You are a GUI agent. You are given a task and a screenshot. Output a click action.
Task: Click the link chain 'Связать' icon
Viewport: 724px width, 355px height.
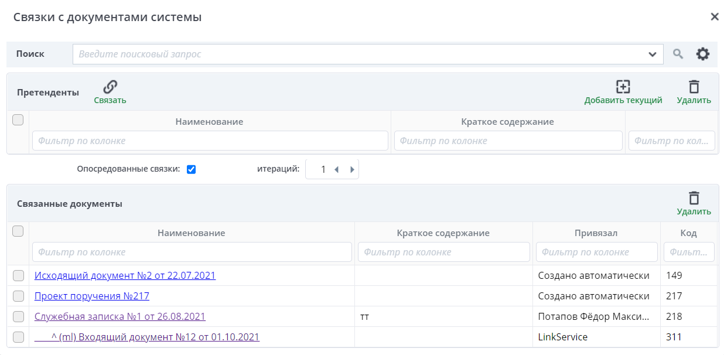click(x=110, y=87)
